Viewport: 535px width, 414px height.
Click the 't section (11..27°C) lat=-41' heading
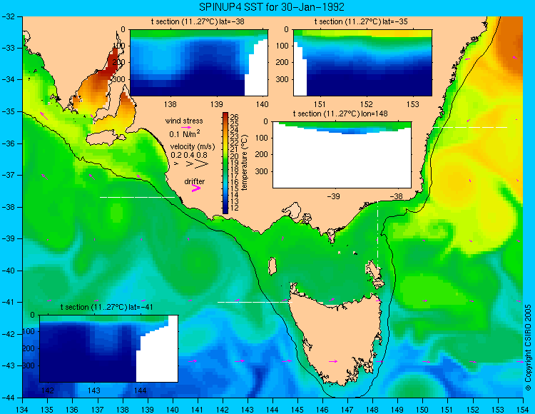point(106,307)
